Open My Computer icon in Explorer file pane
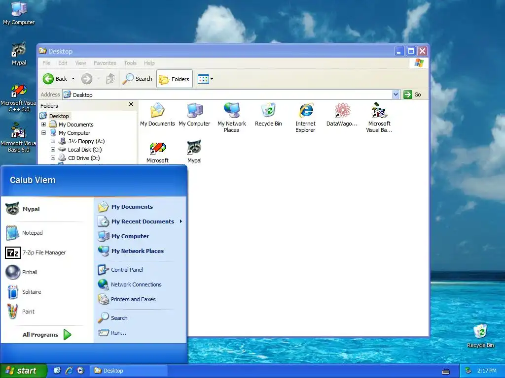Screen dimensions: 505x378 pyautogui.click(x=194, y=114)
